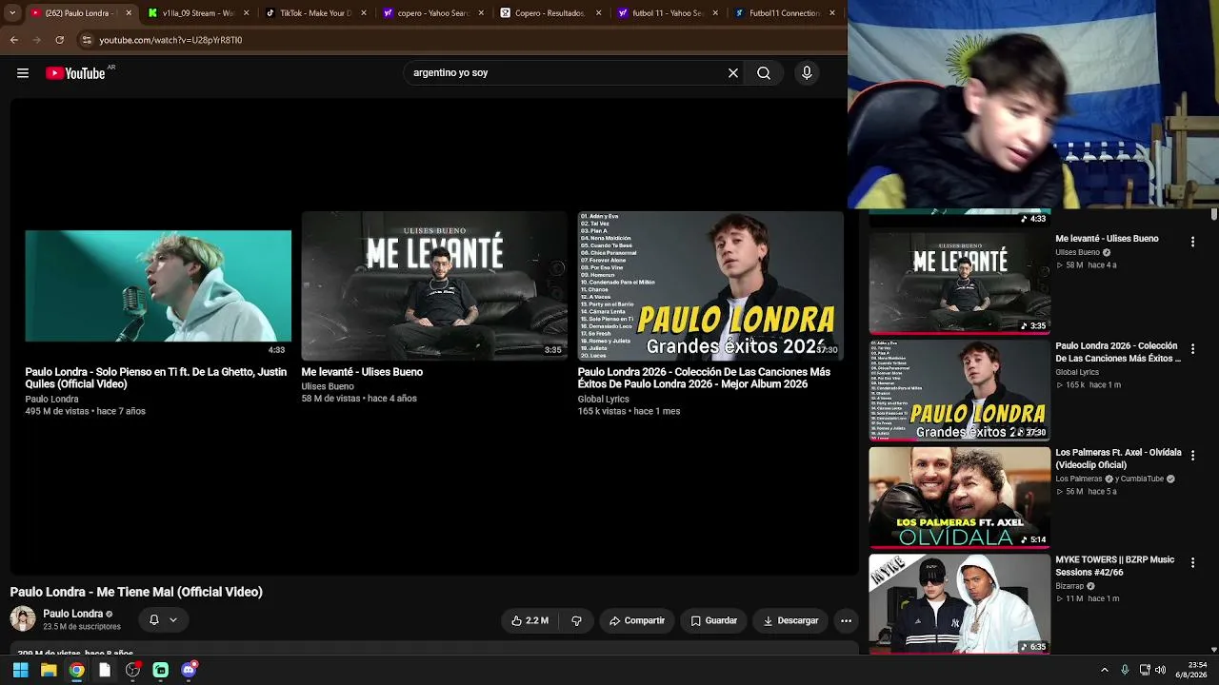1219x685 pixels.
Task: Open the green Kick app in the taskbar
Action: point(161,670)
